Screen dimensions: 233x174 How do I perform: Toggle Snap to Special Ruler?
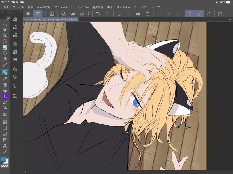pyautogui.click(x=199, y=14)
